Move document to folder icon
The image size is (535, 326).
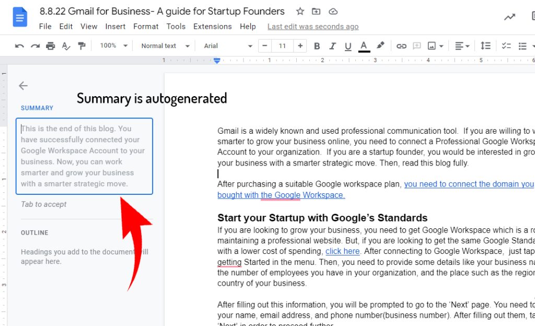316,11
